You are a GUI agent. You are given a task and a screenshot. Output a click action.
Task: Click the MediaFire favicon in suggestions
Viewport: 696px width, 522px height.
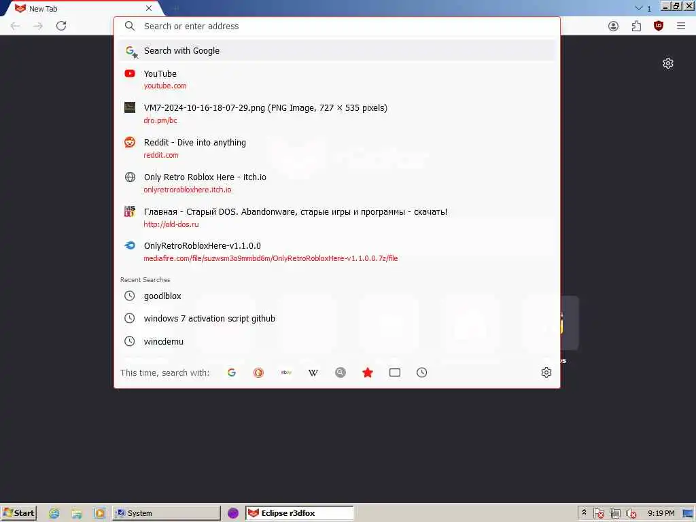pyautogui.click(x=130, y=245)
